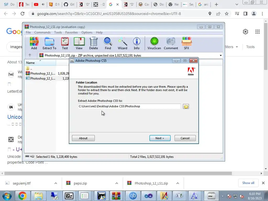Open Windows Explorer taskbar icon
Viewport: 268px width, 201px height.
tap(38, 196)
